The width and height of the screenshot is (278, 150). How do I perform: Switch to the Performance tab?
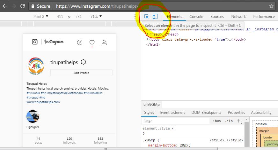[264, 17]
